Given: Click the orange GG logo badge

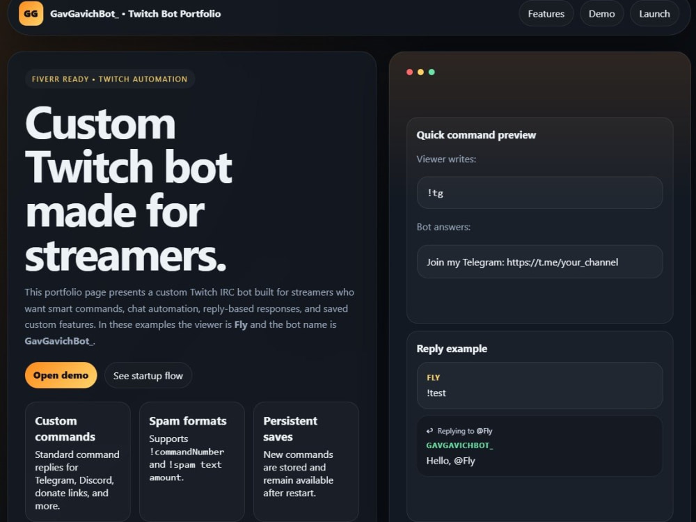Looking at the screenshot, I should pyautogui.click(x=31, y=13).
